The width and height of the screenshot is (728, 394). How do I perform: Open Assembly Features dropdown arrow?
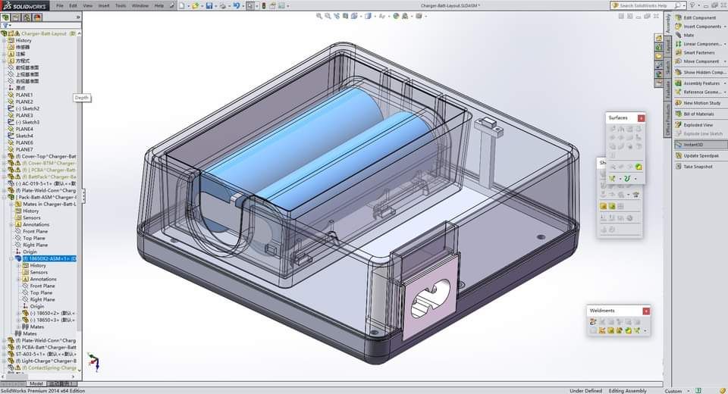pyautogui.click(x=725, y=83)
